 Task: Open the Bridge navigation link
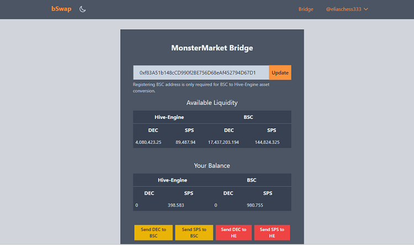[306, 9]
